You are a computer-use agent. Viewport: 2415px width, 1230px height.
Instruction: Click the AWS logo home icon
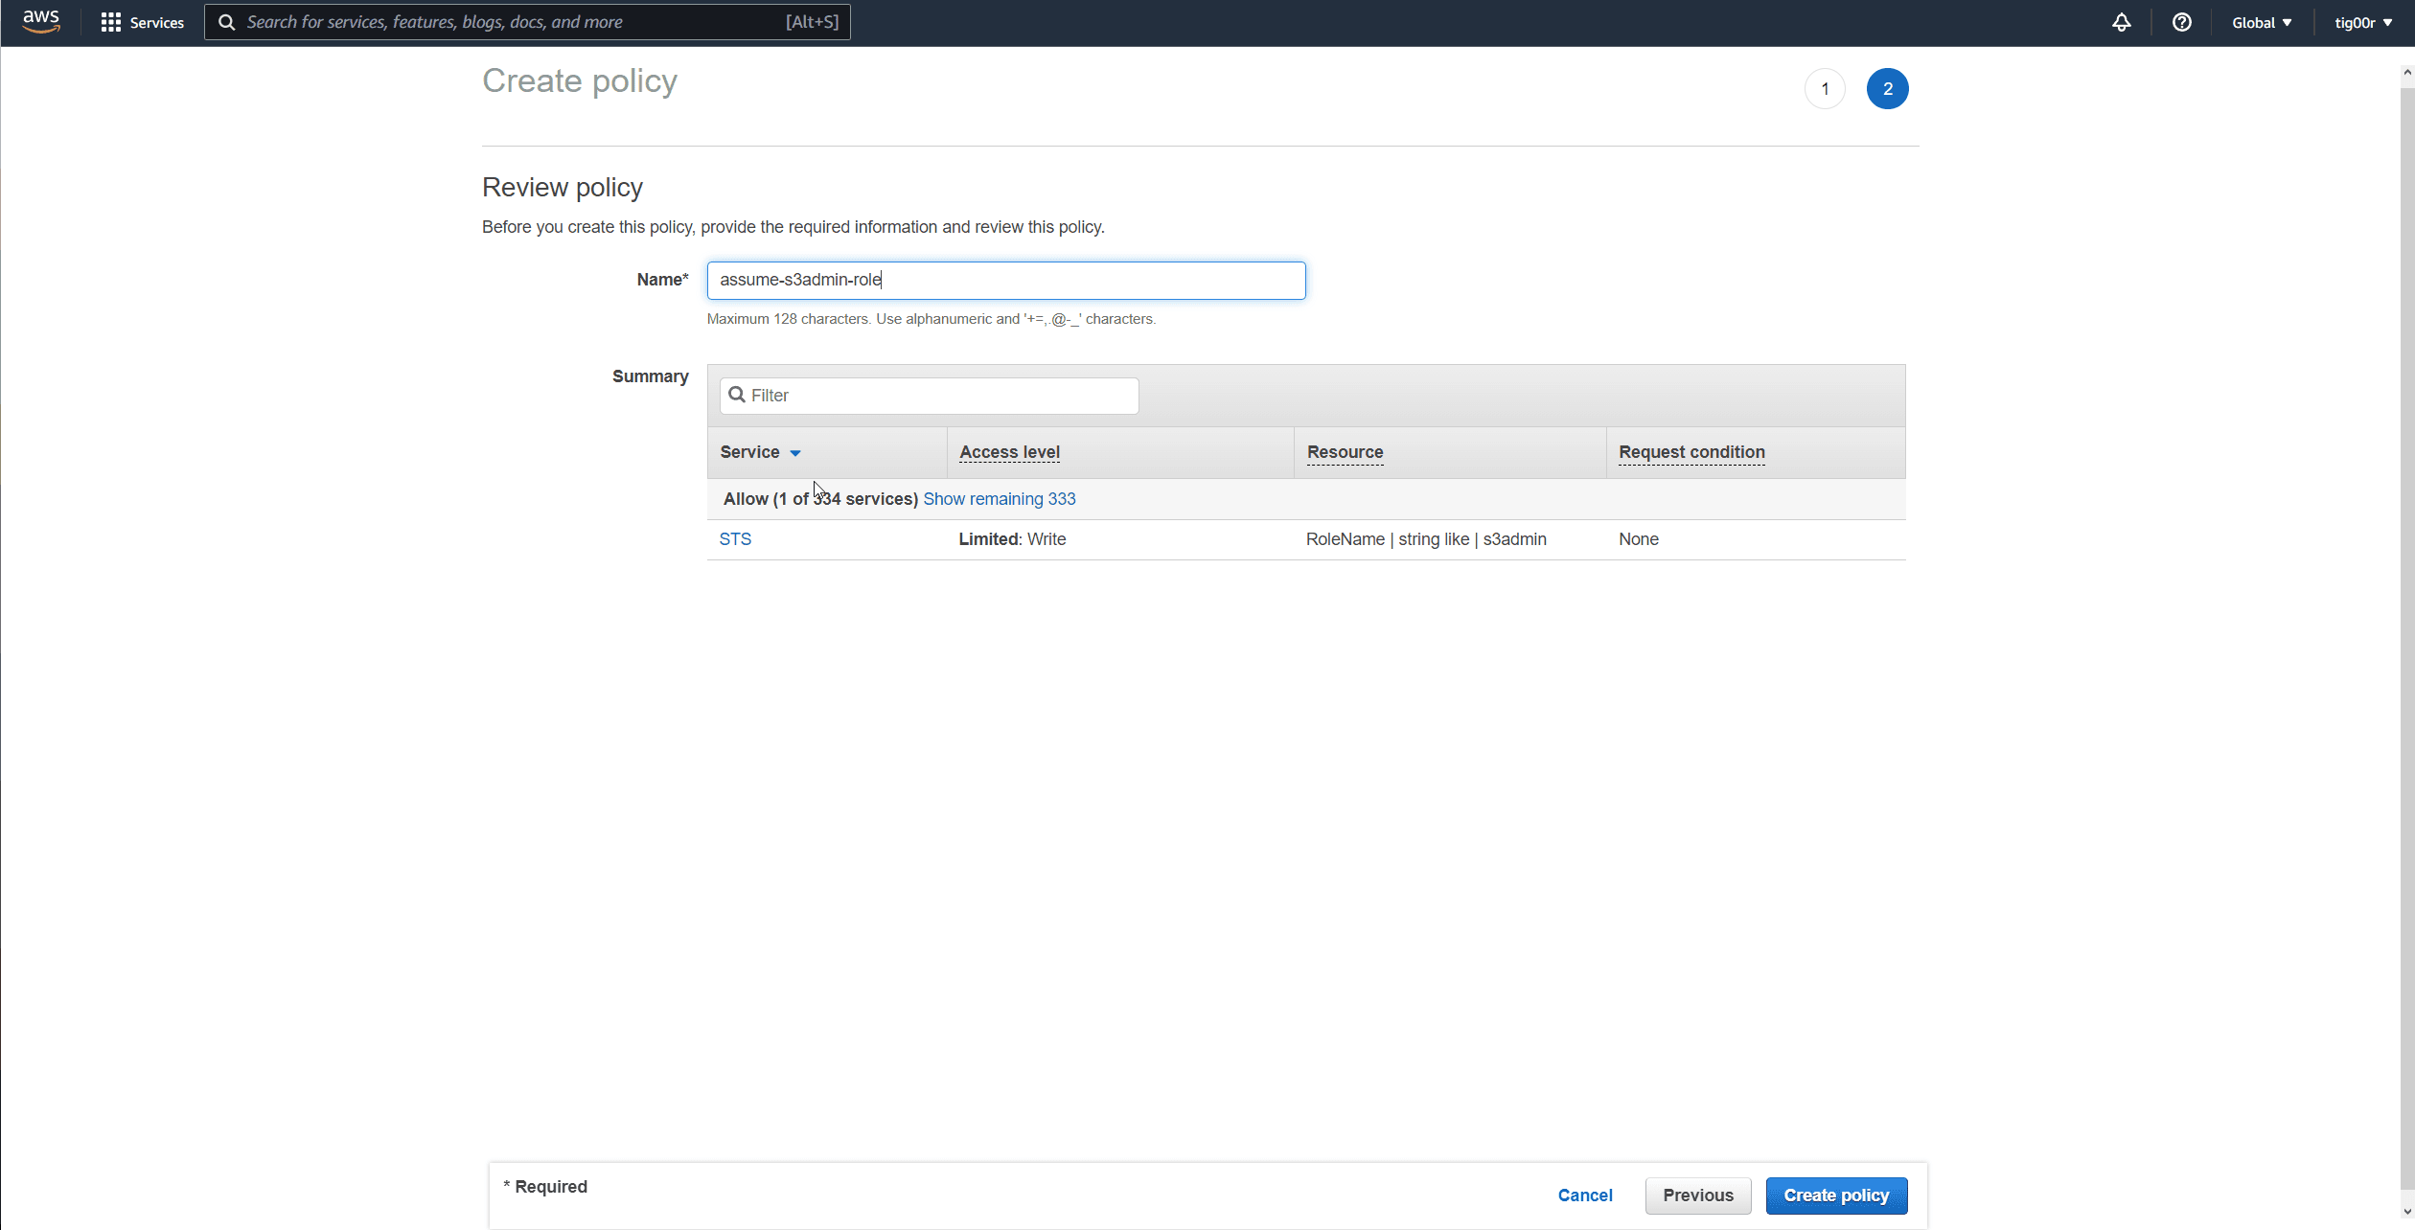click(x=41, y=21)
